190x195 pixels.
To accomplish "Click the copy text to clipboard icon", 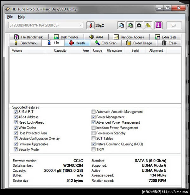I will [x=121, y=25].
